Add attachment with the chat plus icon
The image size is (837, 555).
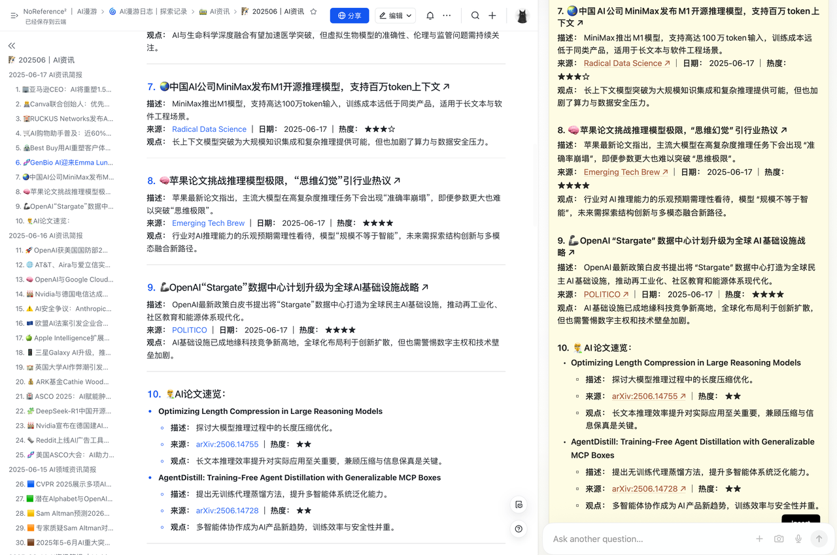[759, 539]
